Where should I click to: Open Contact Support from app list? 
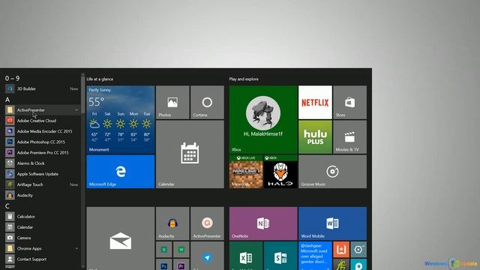pos(42,259)
